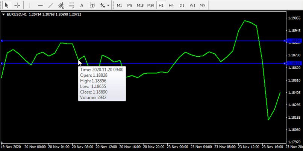
Task: Expand the EURUSD,H1 chart header triangle
Action: pyautogui.click(x=3, y=15)
